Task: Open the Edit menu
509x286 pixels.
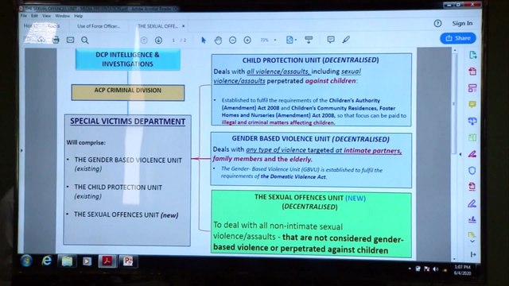Action: pyautogui.click(x=34, y=16)
